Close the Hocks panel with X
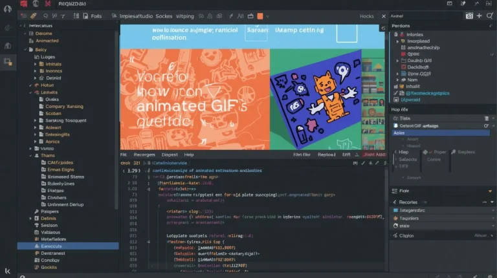This screenshot has height=278, width=497. click(x=384, y=16)
